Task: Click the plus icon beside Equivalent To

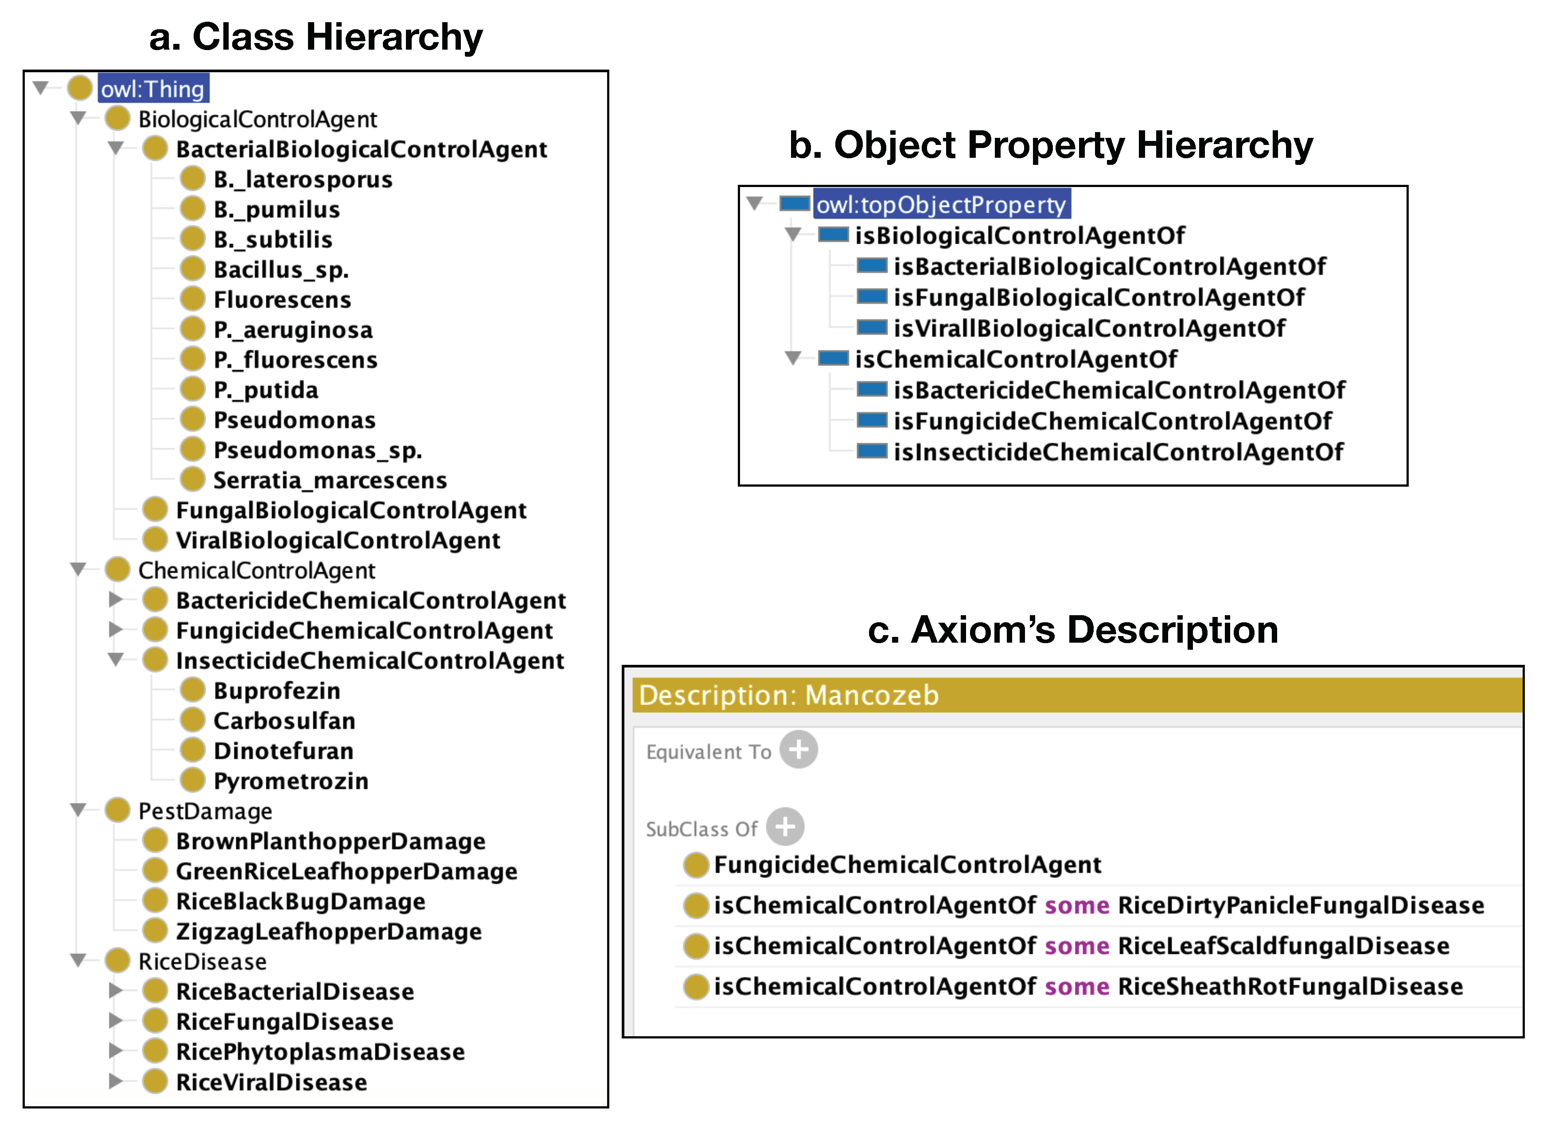Action: click(x=798, y=749)
